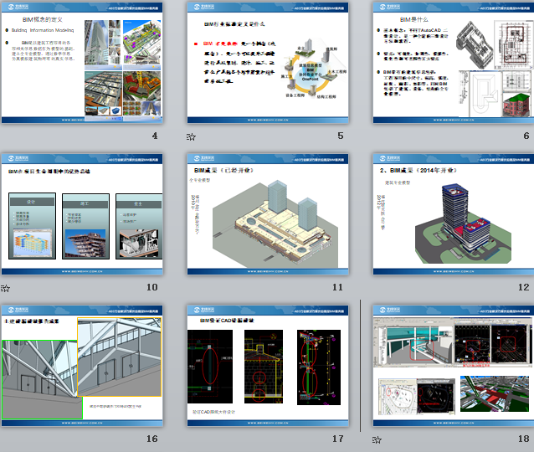Click the slide number label 6

coord(526,136)
